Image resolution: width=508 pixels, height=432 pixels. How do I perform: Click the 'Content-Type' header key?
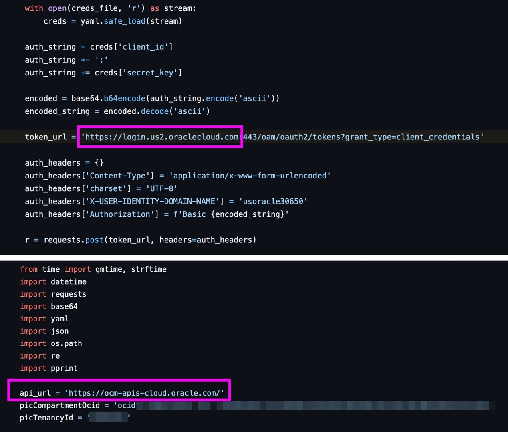tap(120, 176)
